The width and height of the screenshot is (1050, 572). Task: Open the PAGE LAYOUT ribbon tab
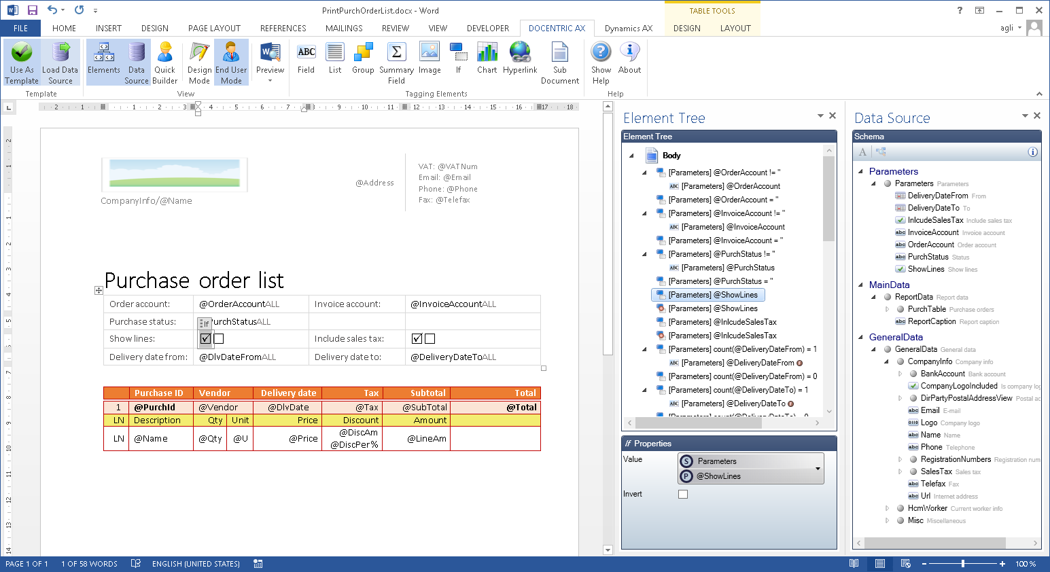click(214, 29)
